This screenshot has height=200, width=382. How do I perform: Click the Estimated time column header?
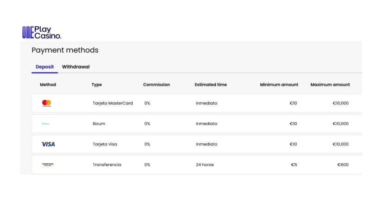[x=211, y=85]
